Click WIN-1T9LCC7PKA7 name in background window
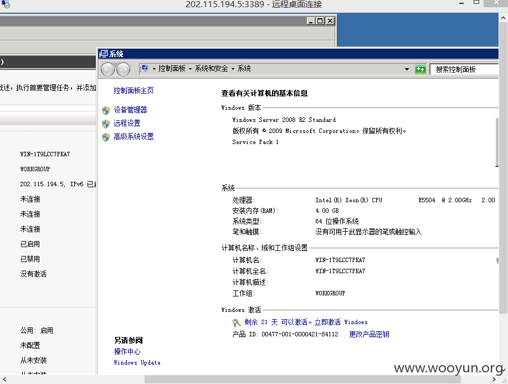Image resolution: width=508 pixels, height=384 pixels. click(x=45, y=154)
